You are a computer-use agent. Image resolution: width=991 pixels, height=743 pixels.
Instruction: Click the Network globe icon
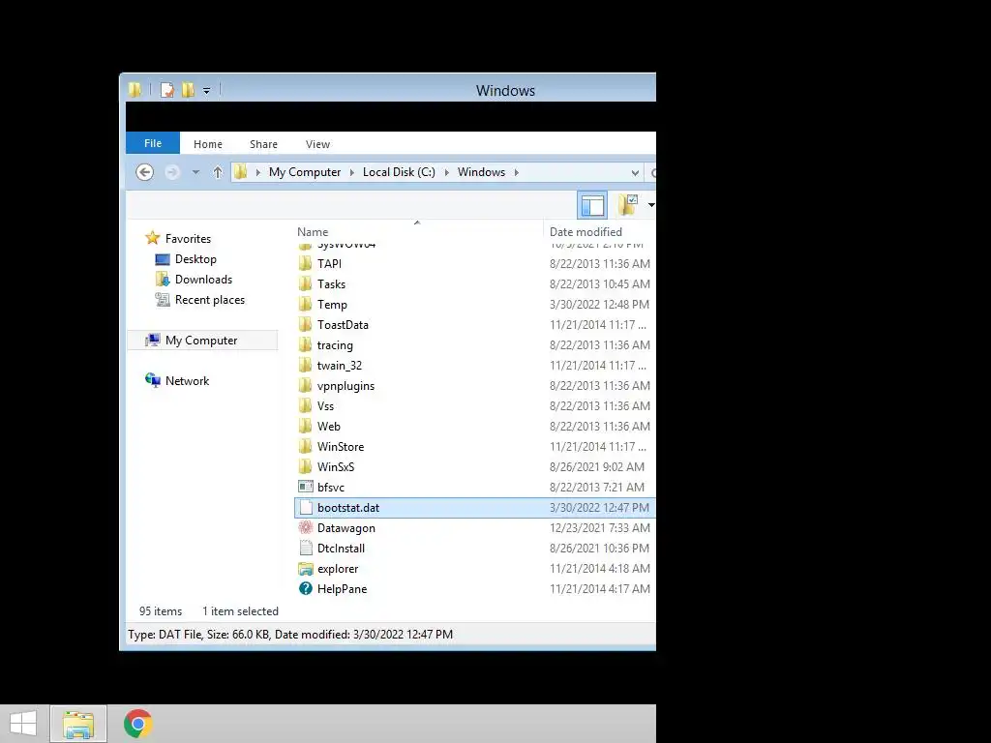[x=152, y=379]
